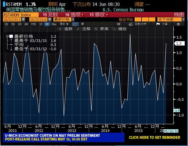Open the 无下半图 lower panel dropdown

tap(167, 19)
